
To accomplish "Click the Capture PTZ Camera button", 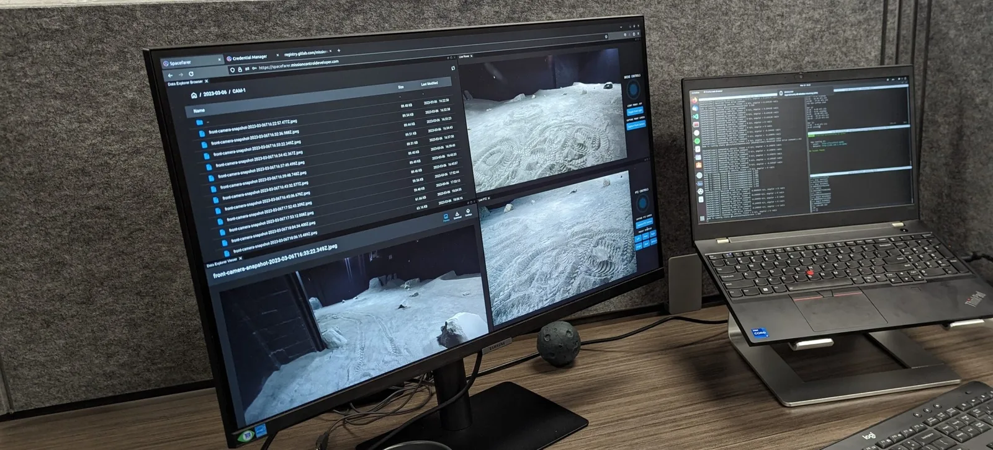I will (644, 223).
